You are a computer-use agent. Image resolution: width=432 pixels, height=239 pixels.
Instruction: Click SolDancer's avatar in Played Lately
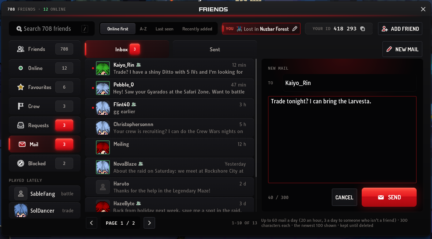point(21,210)
